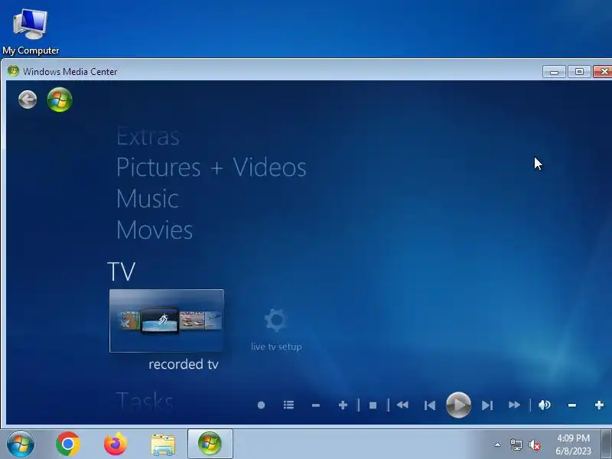Click the Show Desktop strip
612x459 pixels.
[607, 444]
